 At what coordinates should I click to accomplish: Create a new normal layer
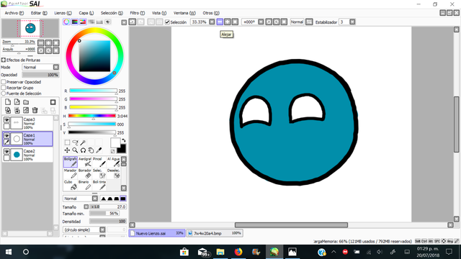8,102
